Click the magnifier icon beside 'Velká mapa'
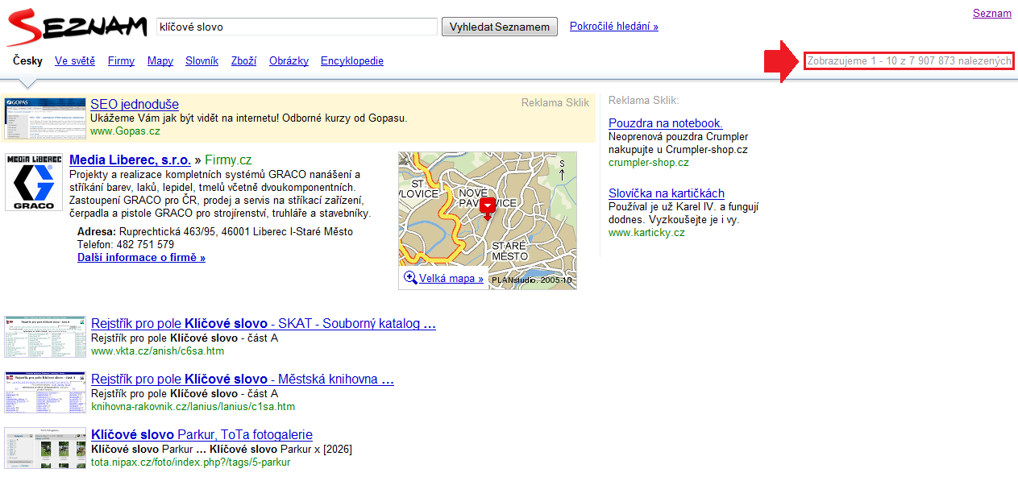1018x477 pixels. point(410,278)
